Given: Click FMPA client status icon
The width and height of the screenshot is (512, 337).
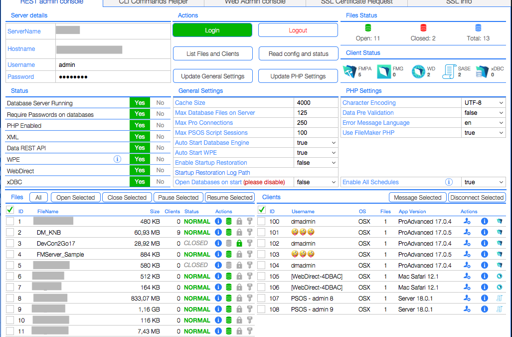Looking at the screenshot, I should (349, 71).
